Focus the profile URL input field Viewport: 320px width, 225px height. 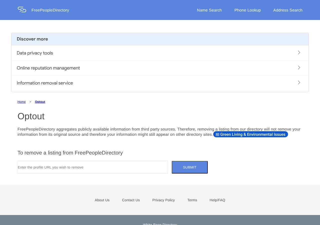point(93,167)
